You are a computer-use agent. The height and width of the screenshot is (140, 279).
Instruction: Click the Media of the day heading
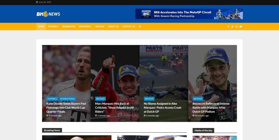tap(203, 130)
